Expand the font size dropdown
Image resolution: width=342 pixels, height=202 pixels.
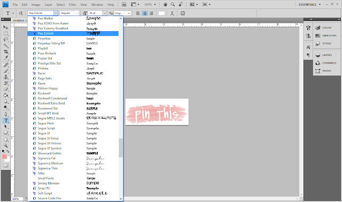tap(105, 13)
